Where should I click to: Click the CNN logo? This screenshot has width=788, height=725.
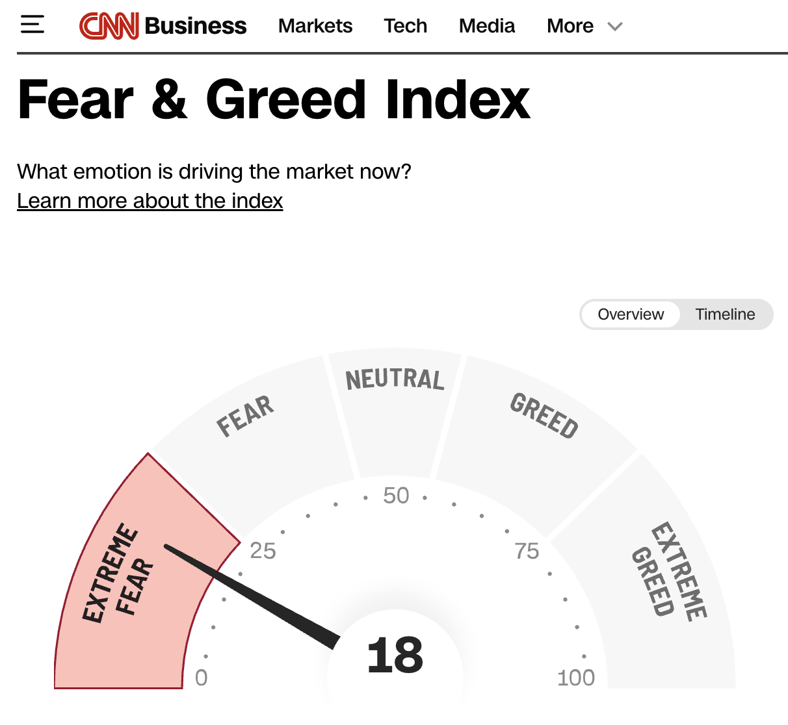[x=109, y=25]
